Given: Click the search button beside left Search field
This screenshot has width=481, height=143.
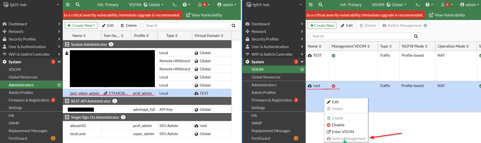Looking at the screenshot, I should pyautogui.click(x=234, y=26).
